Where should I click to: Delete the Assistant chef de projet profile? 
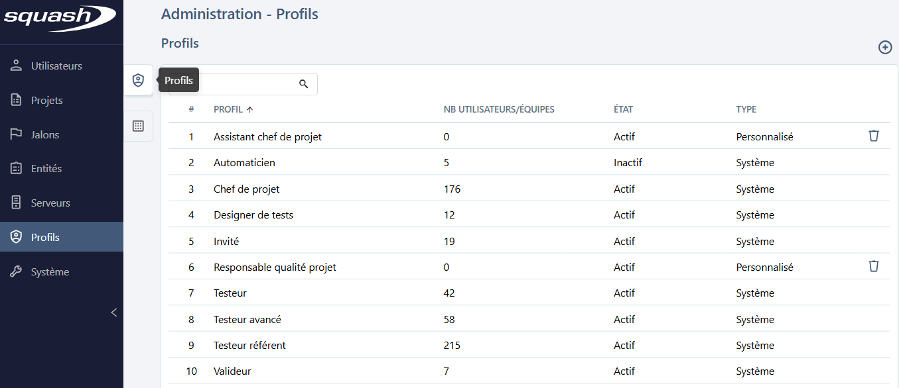click(874, 136)
